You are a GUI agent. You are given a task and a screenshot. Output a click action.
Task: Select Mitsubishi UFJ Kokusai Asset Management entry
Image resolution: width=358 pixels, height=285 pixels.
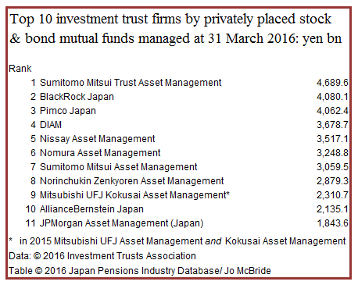(x=134, y=195)
